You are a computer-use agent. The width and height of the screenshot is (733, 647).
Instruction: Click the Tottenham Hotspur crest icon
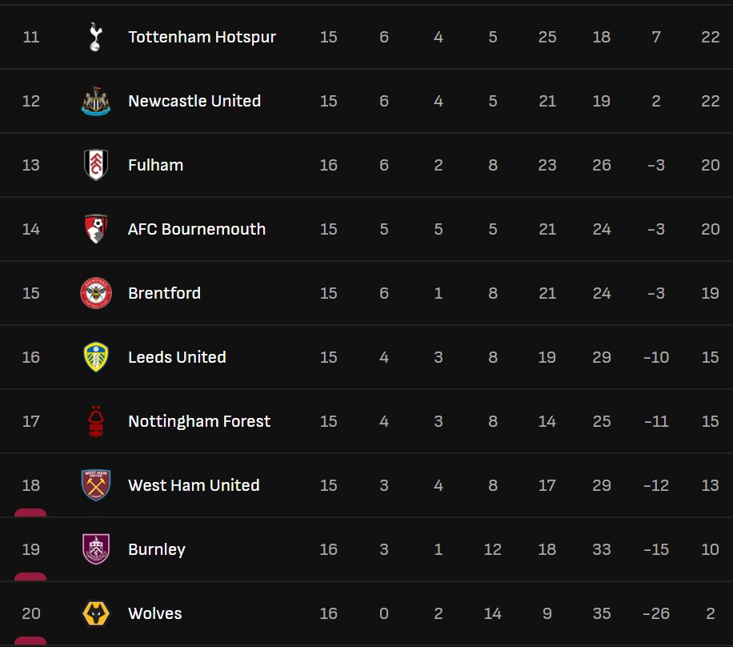coord(96,37)
